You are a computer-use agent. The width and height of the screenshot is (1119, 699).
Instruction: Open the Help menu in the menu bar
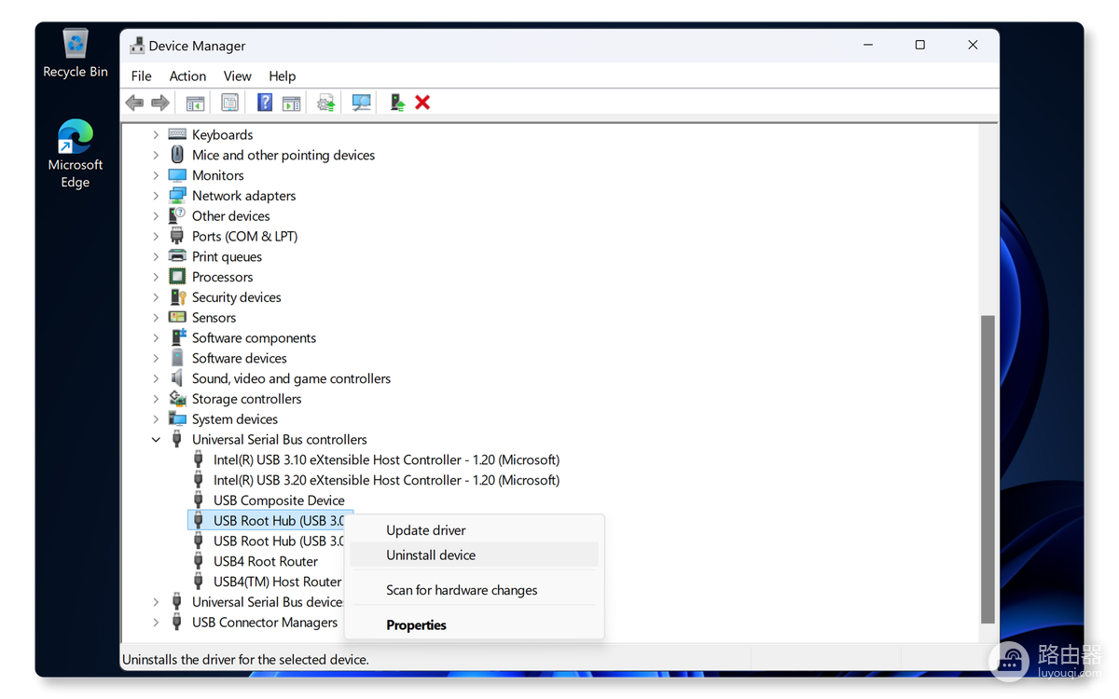(x=283, y=76)
